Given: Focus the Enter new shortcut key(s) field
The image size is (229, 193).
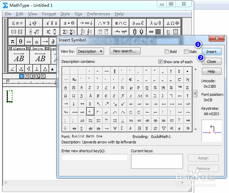Looking at the screenshot, I should [95, 157].
